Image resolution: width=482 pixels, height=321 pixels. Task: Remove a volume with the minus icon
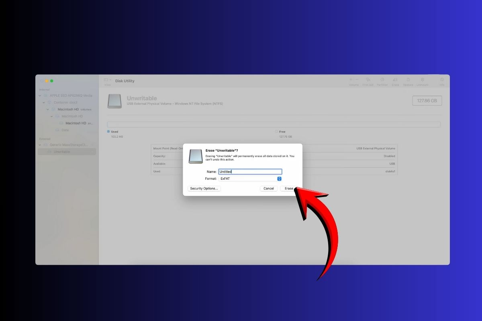[x=357, y=80]
